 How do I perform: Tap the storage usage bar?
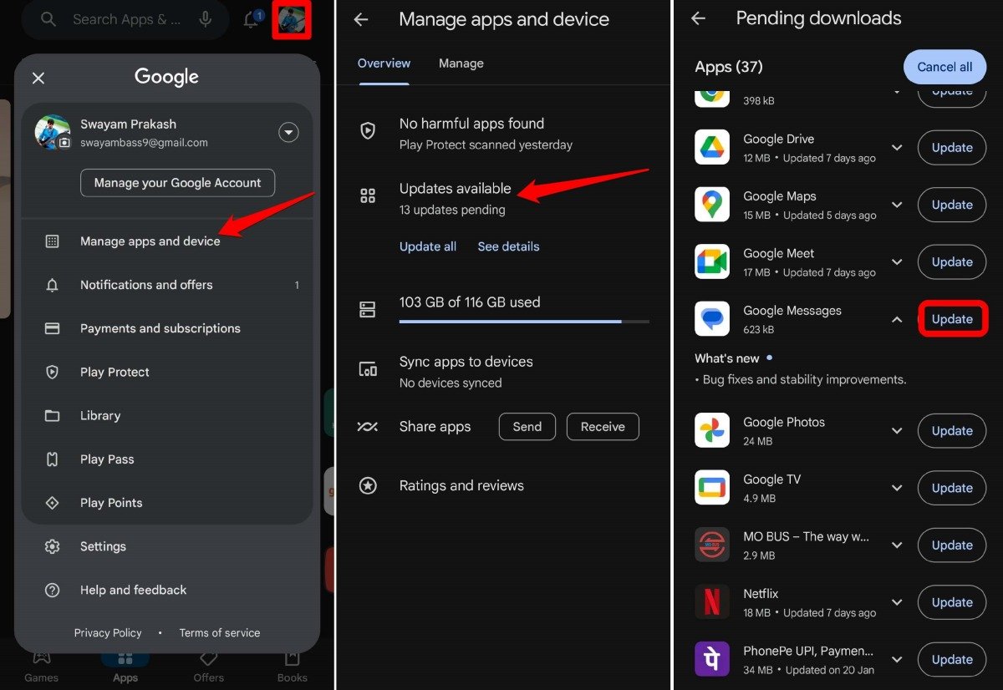524,320
